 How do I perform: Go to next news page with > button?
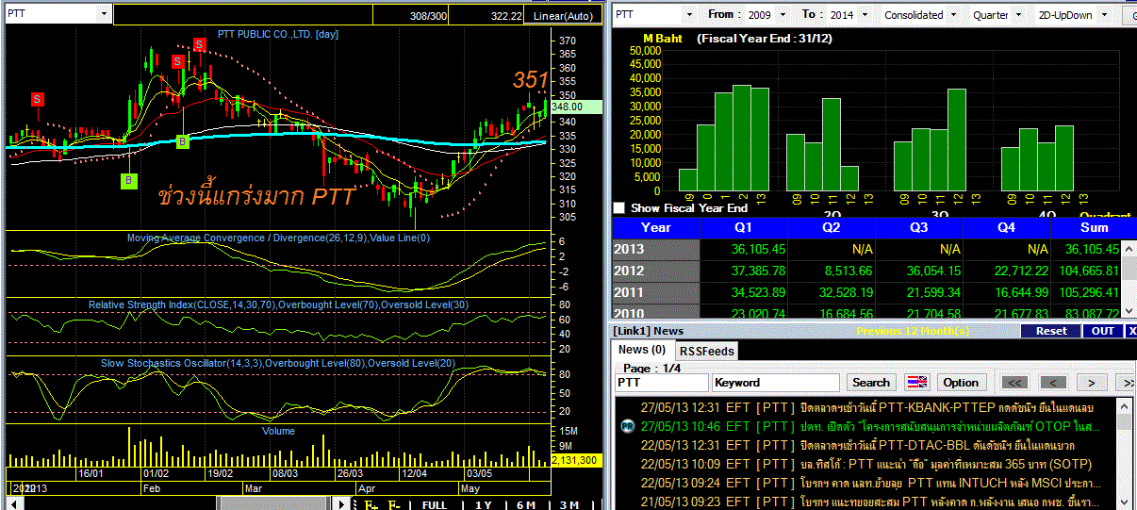pyautogui.click(x=1091, y=382)
